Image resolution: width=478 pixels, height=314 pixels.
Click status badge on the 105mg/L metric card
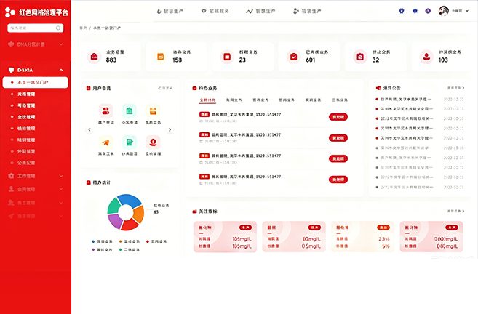(x=245, y=228)
